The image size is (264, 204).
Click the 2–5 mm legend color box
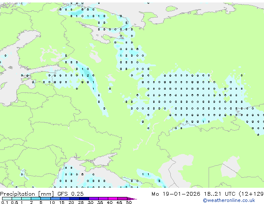tap(36, 199)
